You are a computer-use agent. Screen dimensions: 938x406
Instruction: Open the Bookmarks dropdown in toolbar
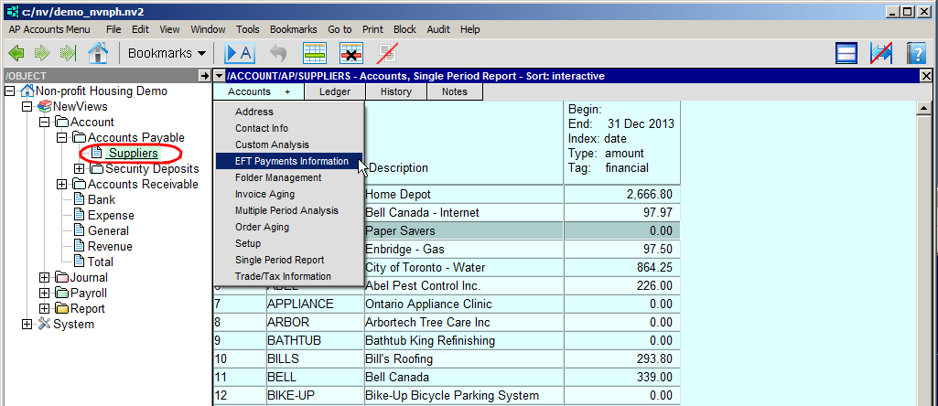(x=167, y=53)
